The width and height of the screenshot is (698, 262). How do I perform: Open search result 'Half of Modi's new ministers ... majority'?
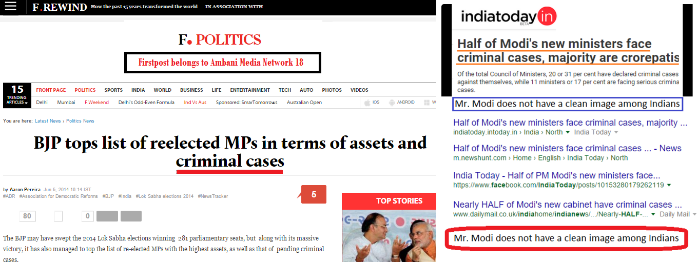click(570, 123)
